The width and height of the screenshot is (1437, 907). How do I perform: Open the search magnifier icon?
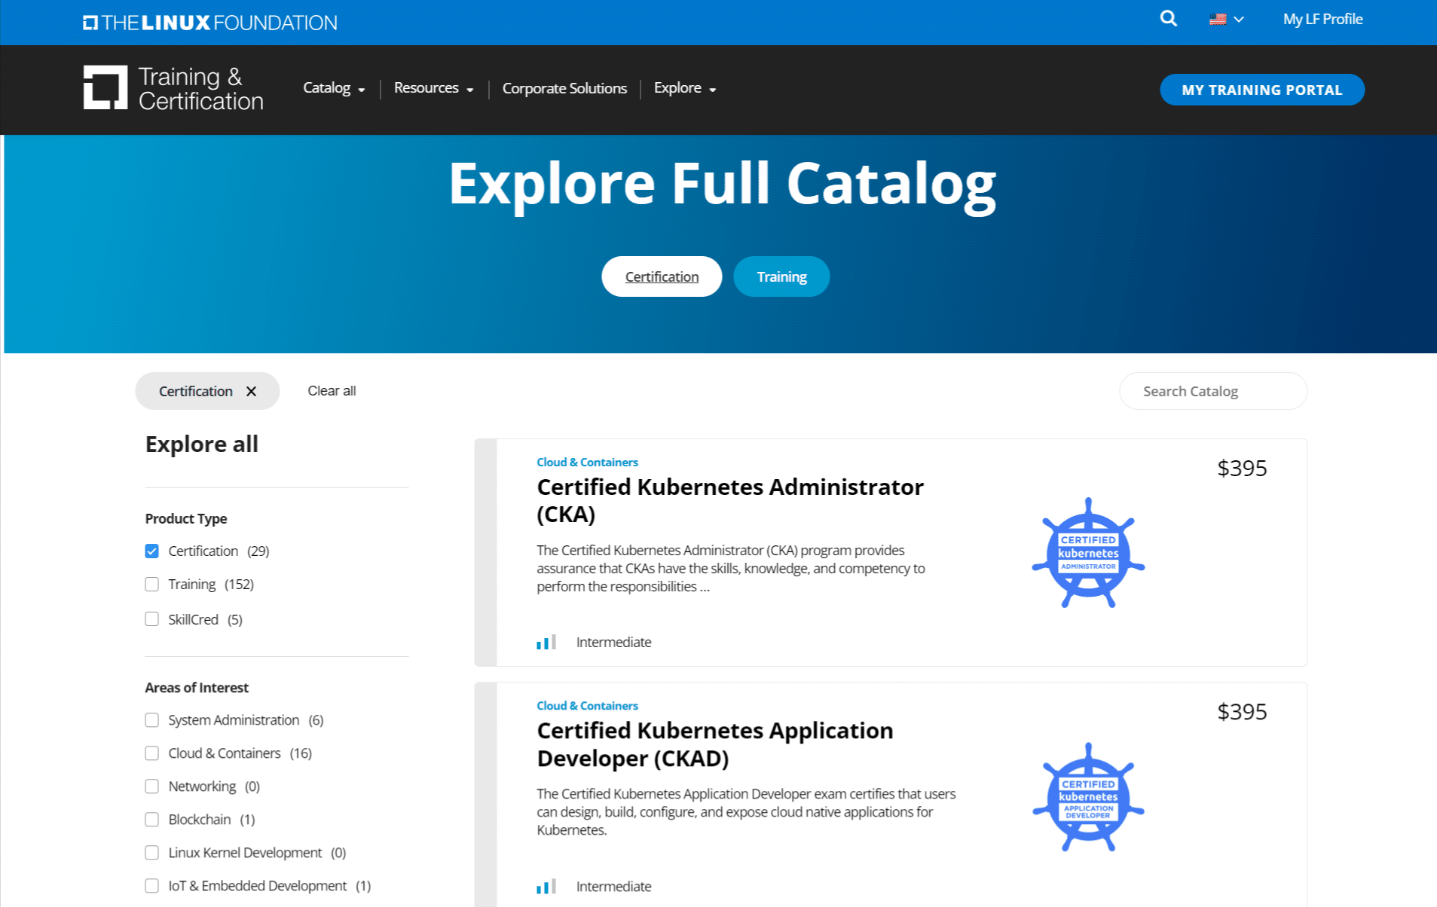[x=1168, y=19]
